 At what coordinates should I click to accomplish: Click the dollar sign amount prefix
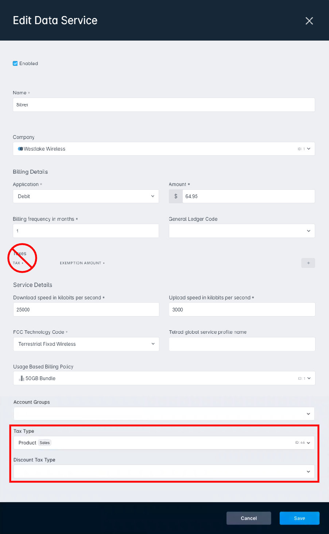(x=176, y=196)
